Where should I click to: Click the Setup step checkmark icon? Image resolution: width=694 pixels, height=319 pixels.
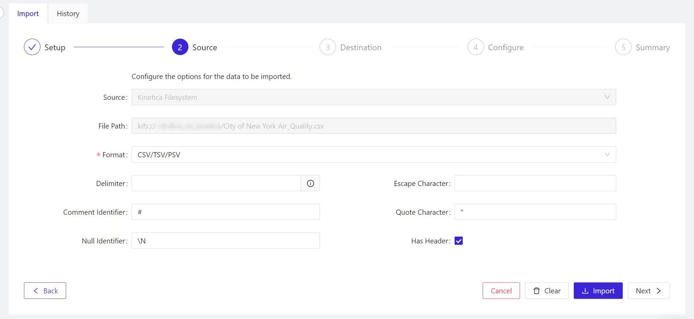click(x=32, y=47)
